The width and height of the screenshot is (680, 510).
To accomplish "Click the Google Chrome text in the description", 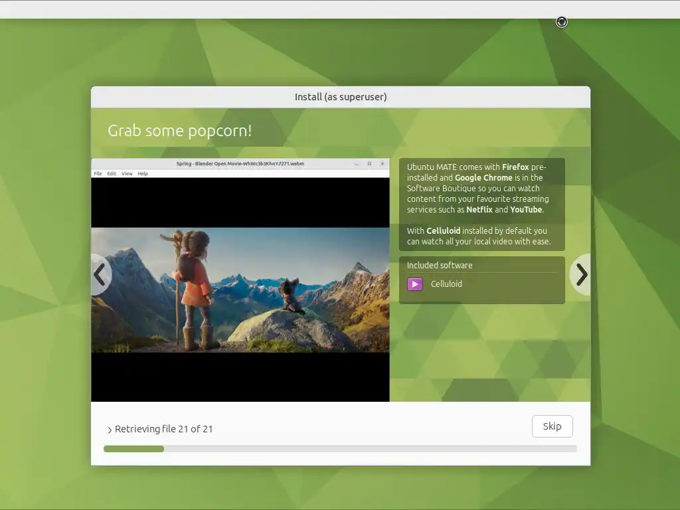I will 483,177.
